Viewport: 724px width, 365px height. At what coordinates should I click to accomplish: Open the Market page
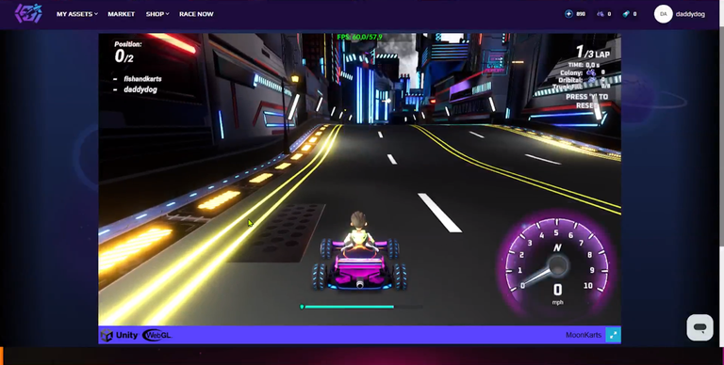pos(122,14)
